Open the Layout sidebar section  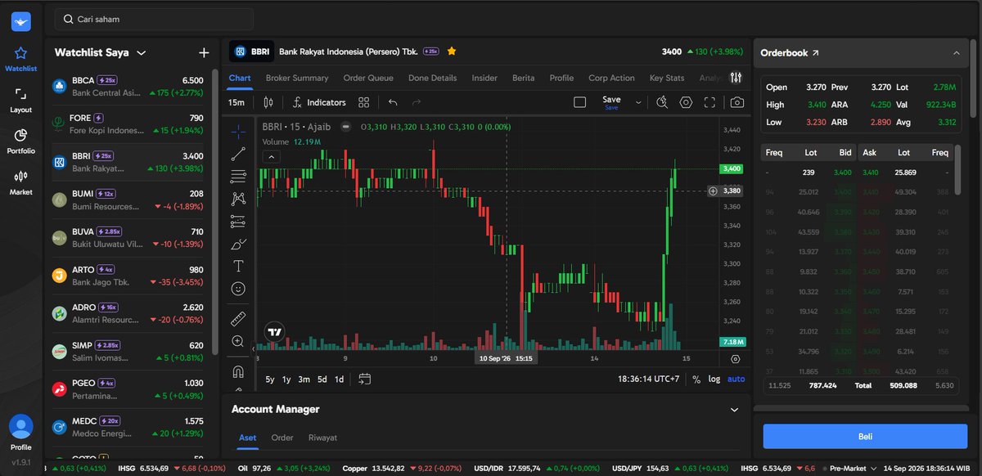21,100
